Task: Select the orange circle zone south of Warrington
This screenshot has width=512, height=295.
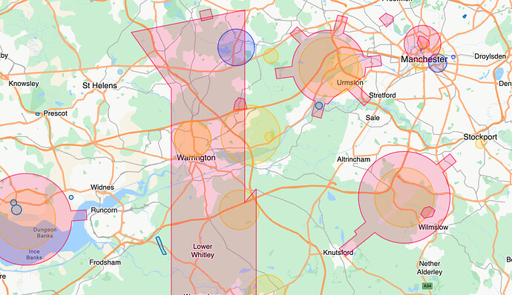Action: point(239,210)
